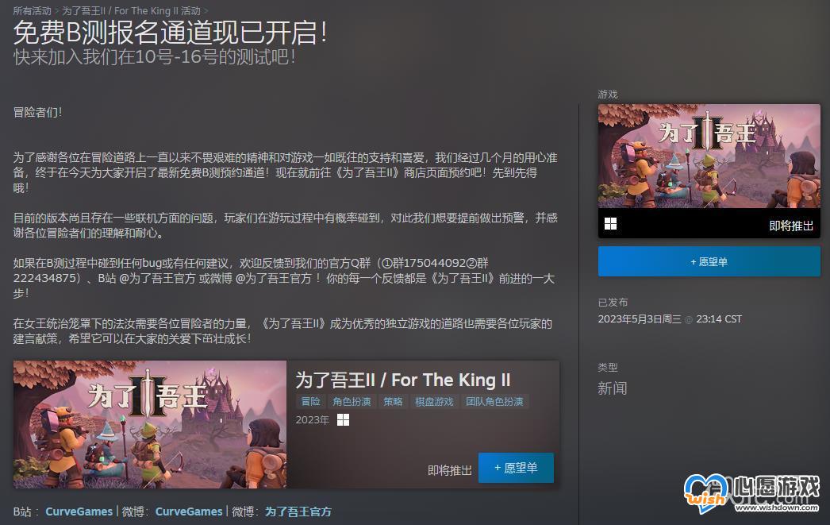The height and width of the screenshot is (525, 830).
Task: Open the bottom game card banner image
Action: (x=150, y=424)
